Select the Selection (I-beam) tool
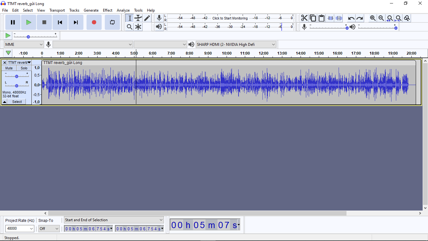The height and width of the screenshot is (241, 428). tap(130, 18)
